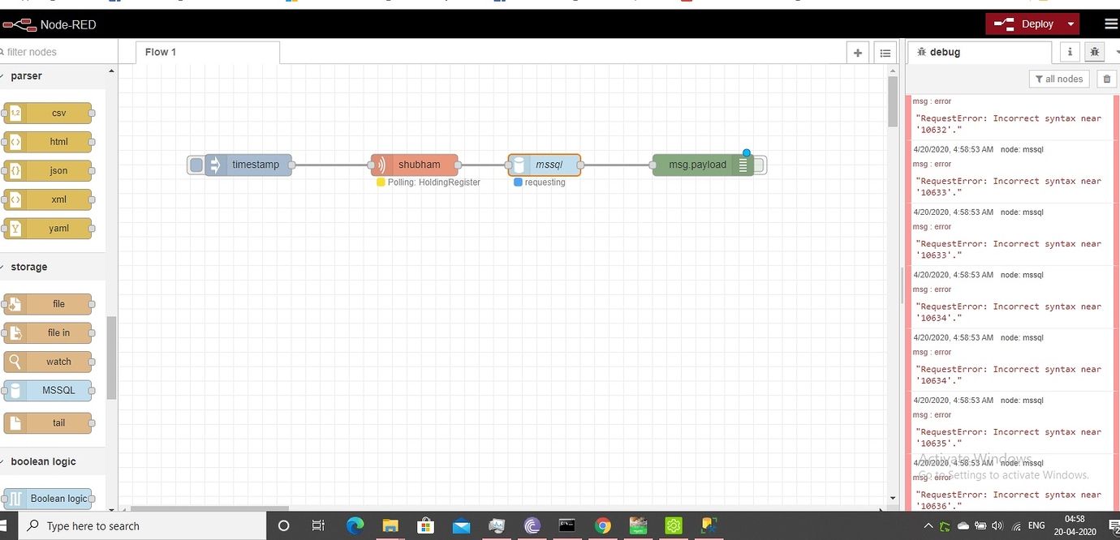This screenshot has width=1120, height=540.
Task: Switch to the Flow 1 tab
Action: point(160,51)
